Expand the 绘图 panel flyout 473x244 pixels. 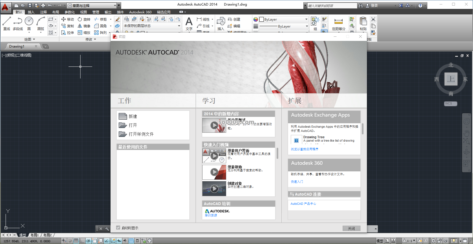pos(30,39)
